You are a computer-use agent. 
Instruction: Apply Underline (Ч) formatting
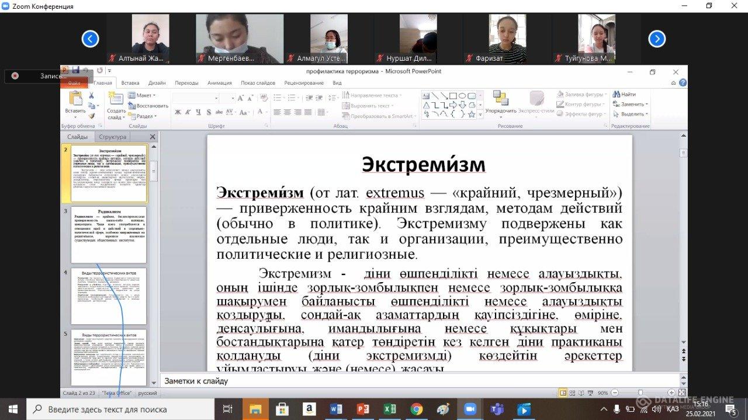pos(199,112)
